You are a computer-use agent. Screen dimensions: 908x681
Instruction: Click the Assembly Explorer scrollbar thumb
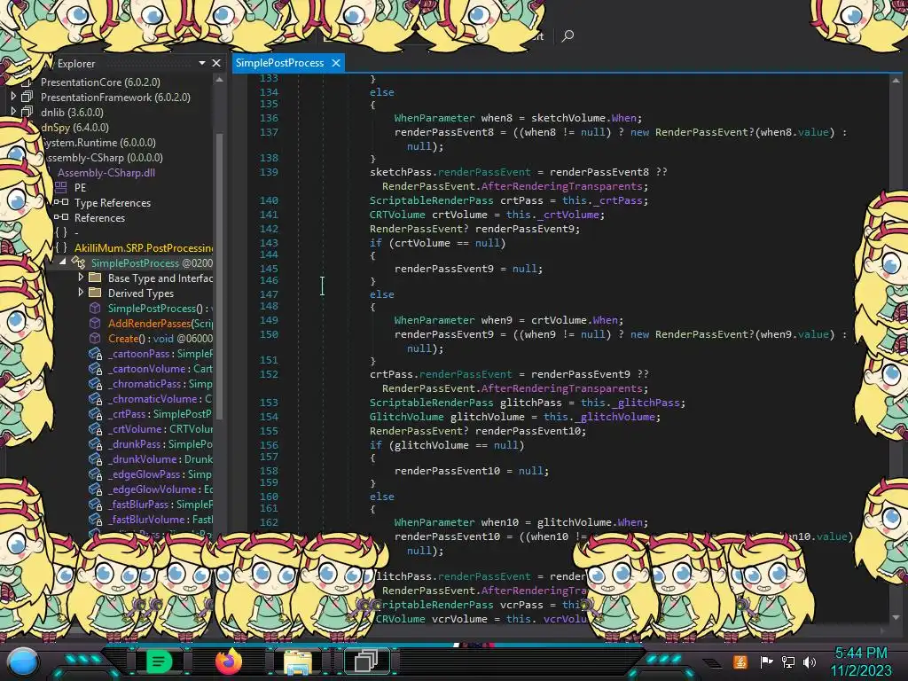tap(219, 275)
